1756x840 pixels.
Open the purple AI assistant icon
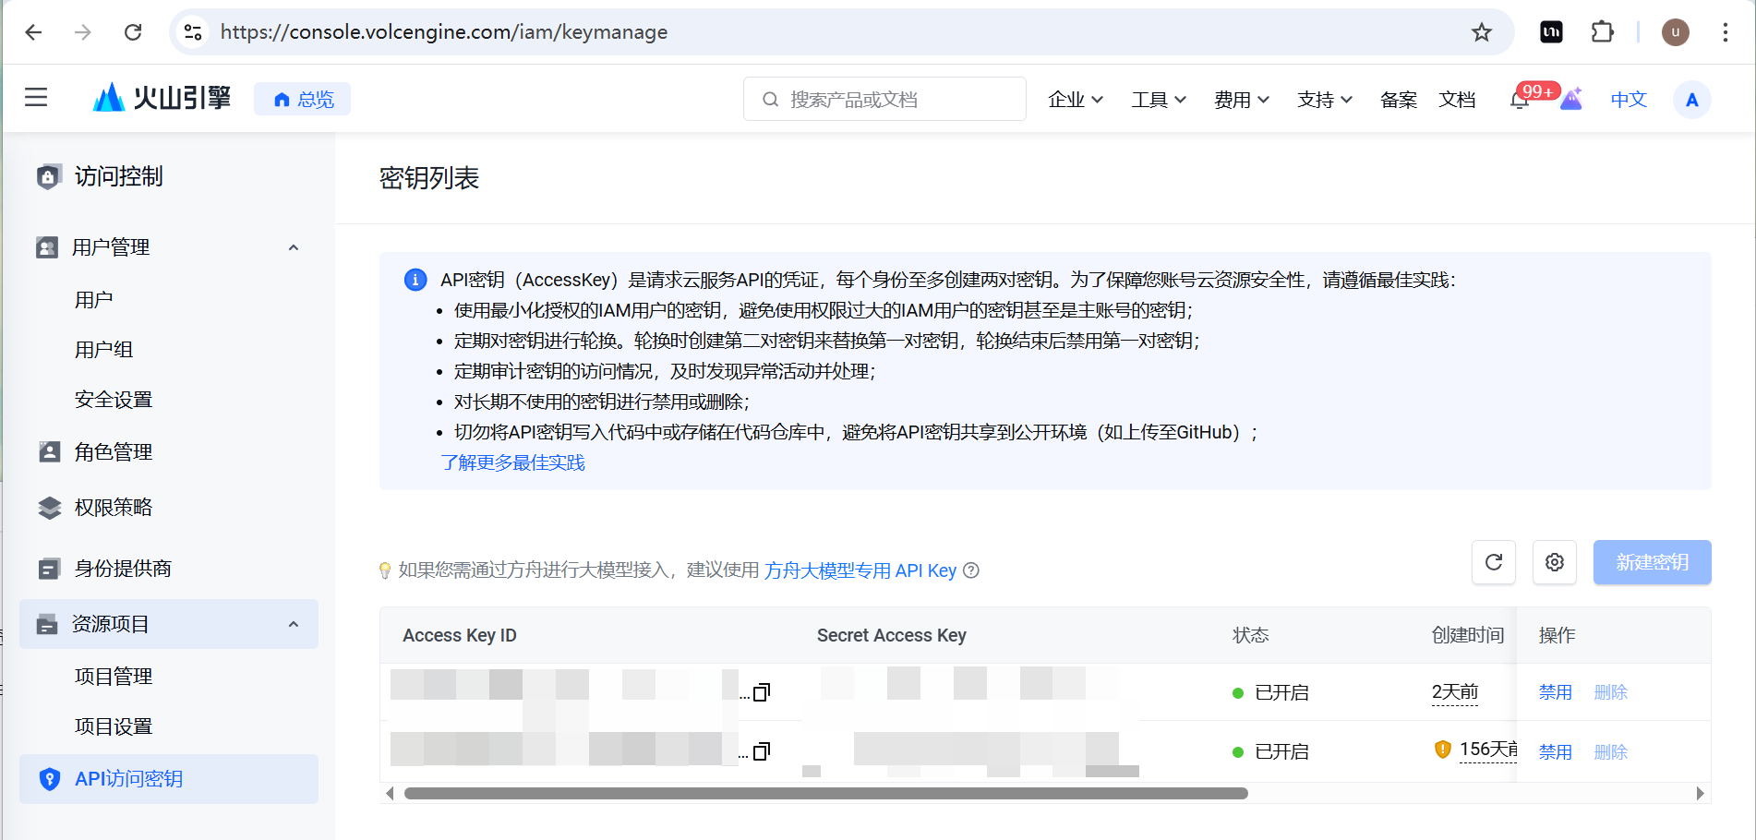[1571, 99]
